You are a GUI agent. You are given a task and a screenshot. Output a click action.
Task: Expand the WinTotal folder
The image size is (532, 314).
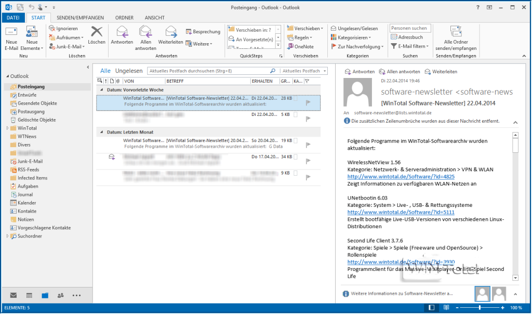(x=7, y=128)
